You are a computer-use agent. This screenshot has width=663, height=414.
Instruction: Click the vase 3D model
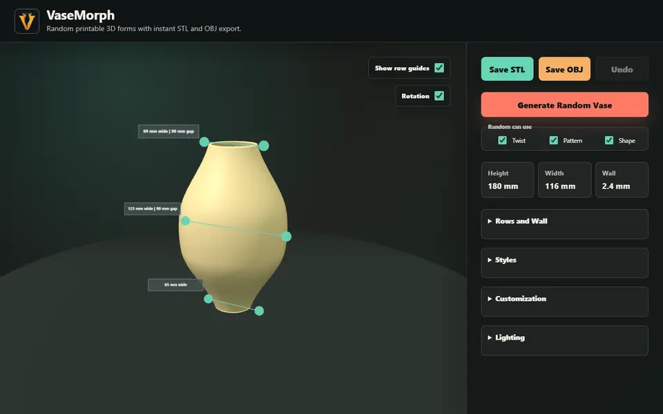pos(233,227)
